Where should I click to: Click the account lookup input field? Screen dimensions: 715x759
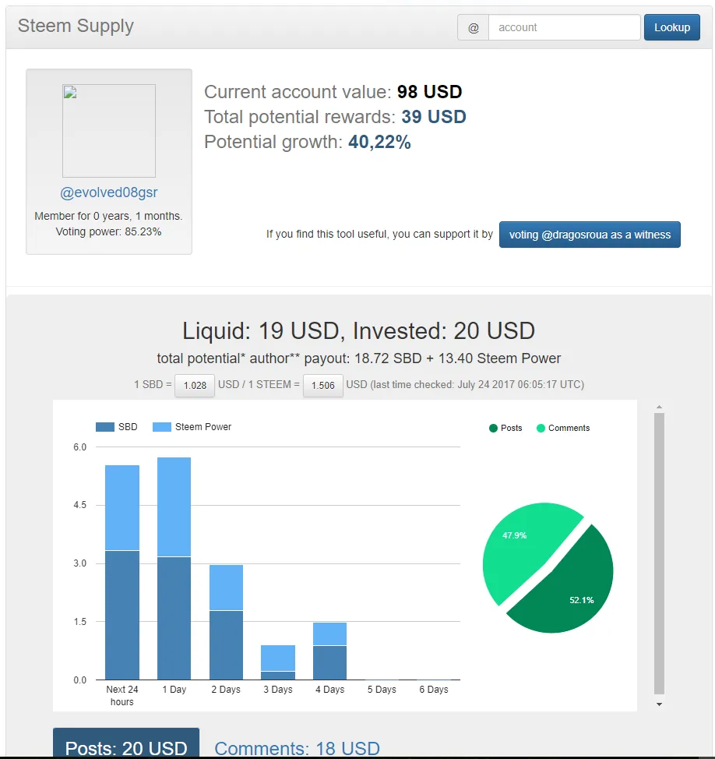[564, 27]
